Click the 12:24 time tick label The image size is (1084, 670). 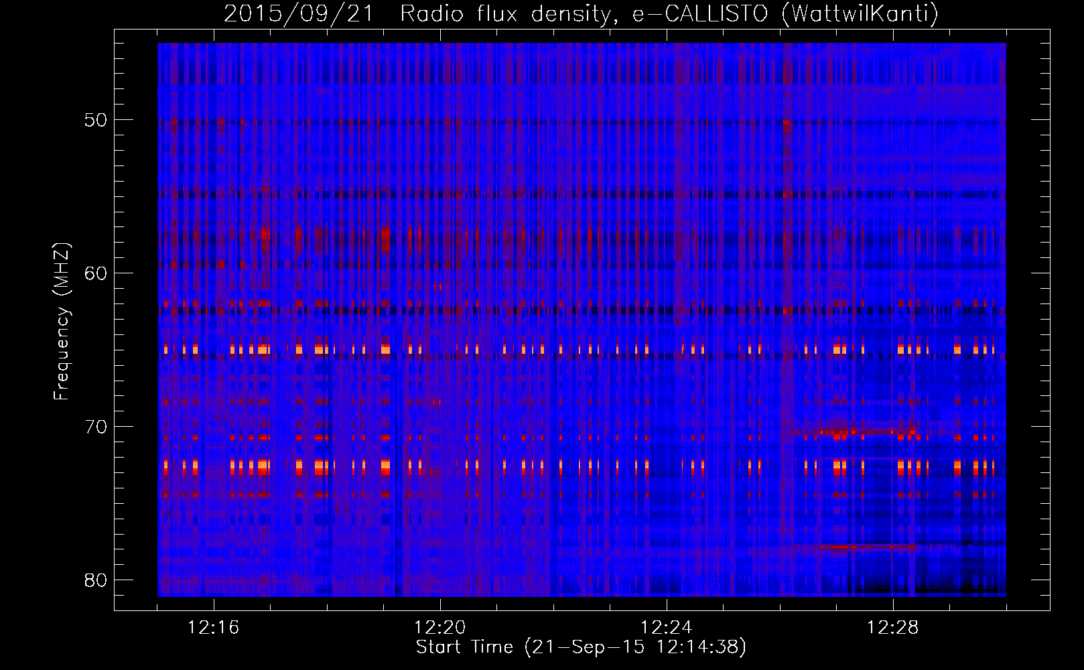[667, 628]
